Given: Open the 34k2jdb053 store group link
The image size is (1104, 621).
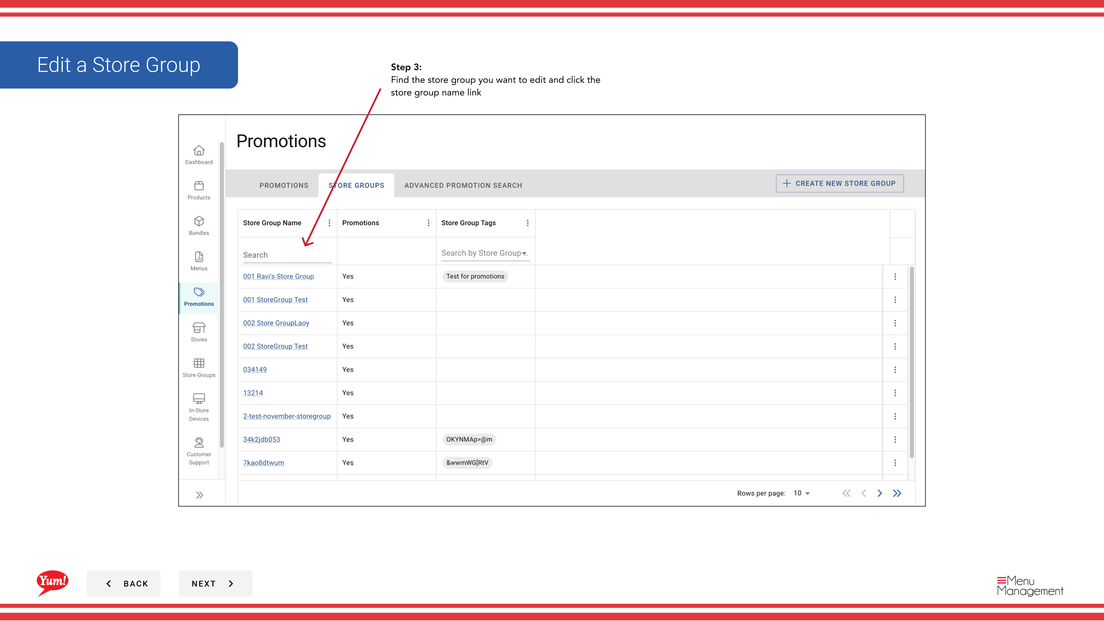Looking at the screenshot, I should [261, 439].
